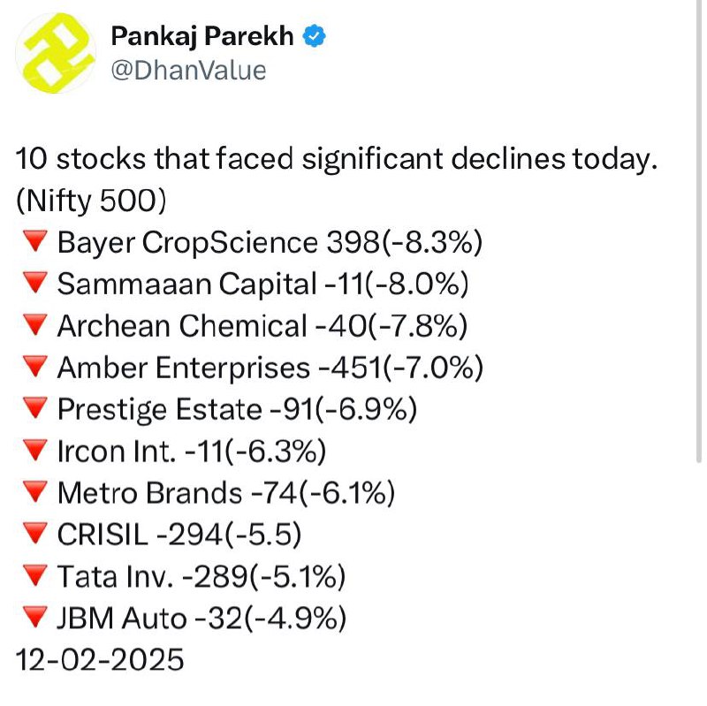This screenshot has width=707, height=706.
Task: Click red triangle beside Bayer CropScience
Action: (35, 240)
